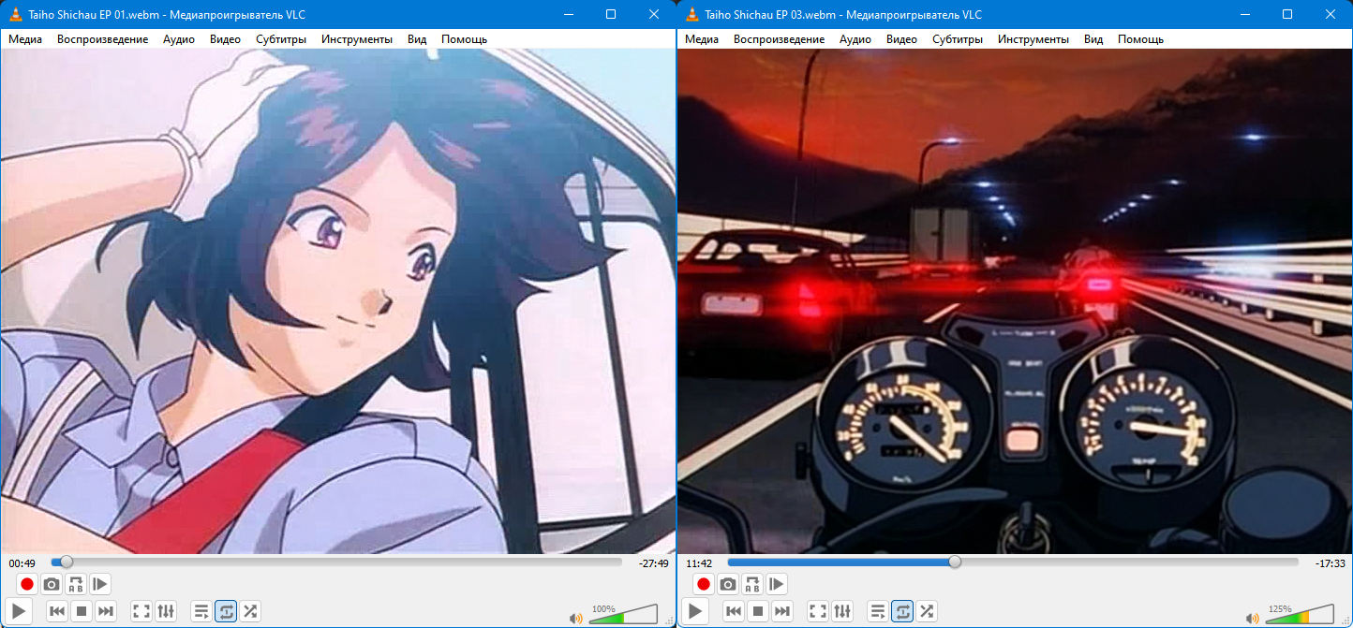
Task: Toggle loop mode in EP 03 window
Action: (x=902, y=611)
